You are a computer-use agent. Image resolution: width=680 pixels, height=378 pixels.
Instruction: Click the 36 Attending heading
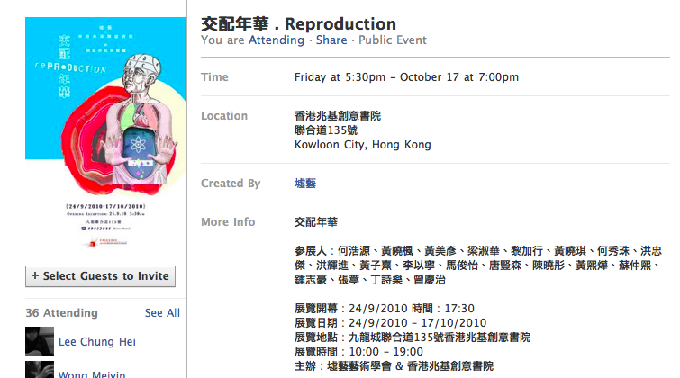pyautogui.click(x=61, y=313)
